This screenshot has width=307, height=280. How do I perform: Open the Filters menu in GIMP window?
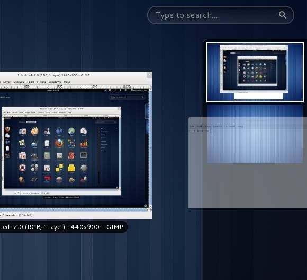point(41,82)
